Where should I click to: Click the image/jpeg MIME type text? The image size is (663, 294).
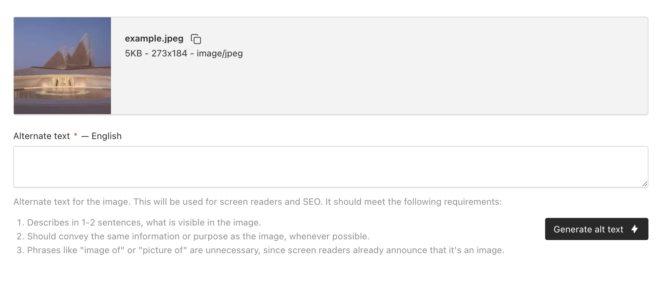219,54
